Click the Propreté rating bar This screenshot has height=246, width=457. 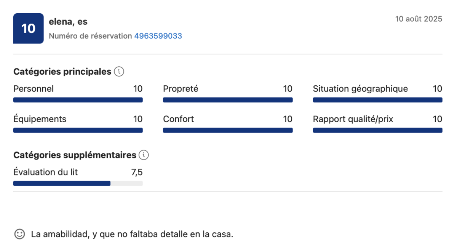[x=228, y=100]
